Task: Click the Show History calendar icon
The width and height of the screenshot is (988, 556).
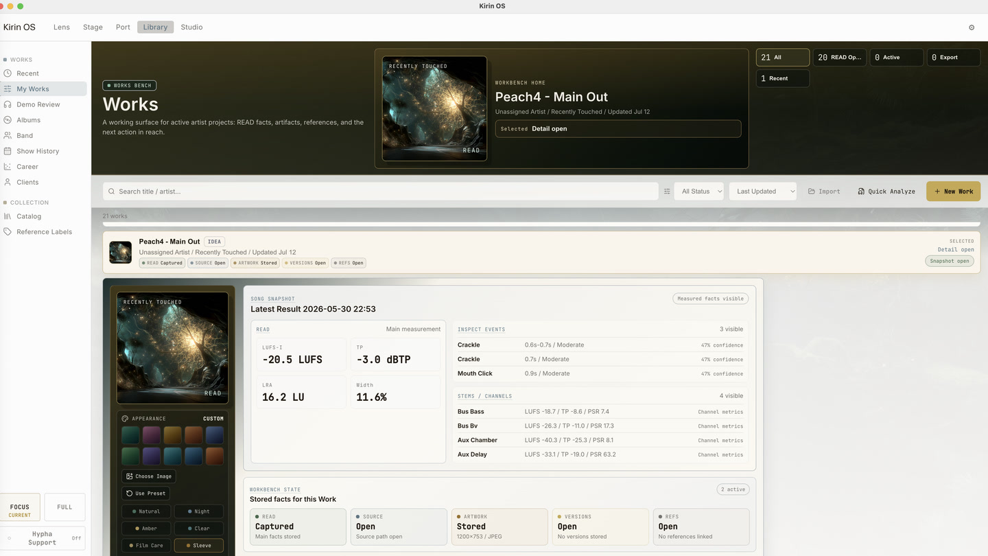Action: (8, 151)
